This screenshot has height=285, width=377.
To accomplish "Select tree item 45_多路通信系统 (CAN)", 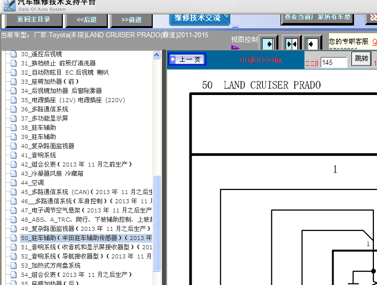I will 86,192.
